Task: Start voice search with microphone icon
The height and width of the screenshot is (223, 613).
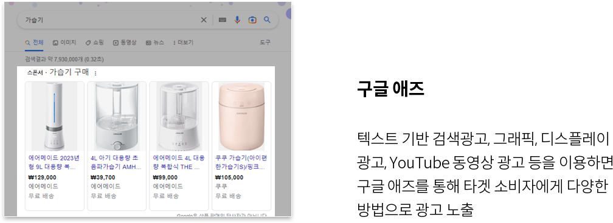Action: pos(237,20)
